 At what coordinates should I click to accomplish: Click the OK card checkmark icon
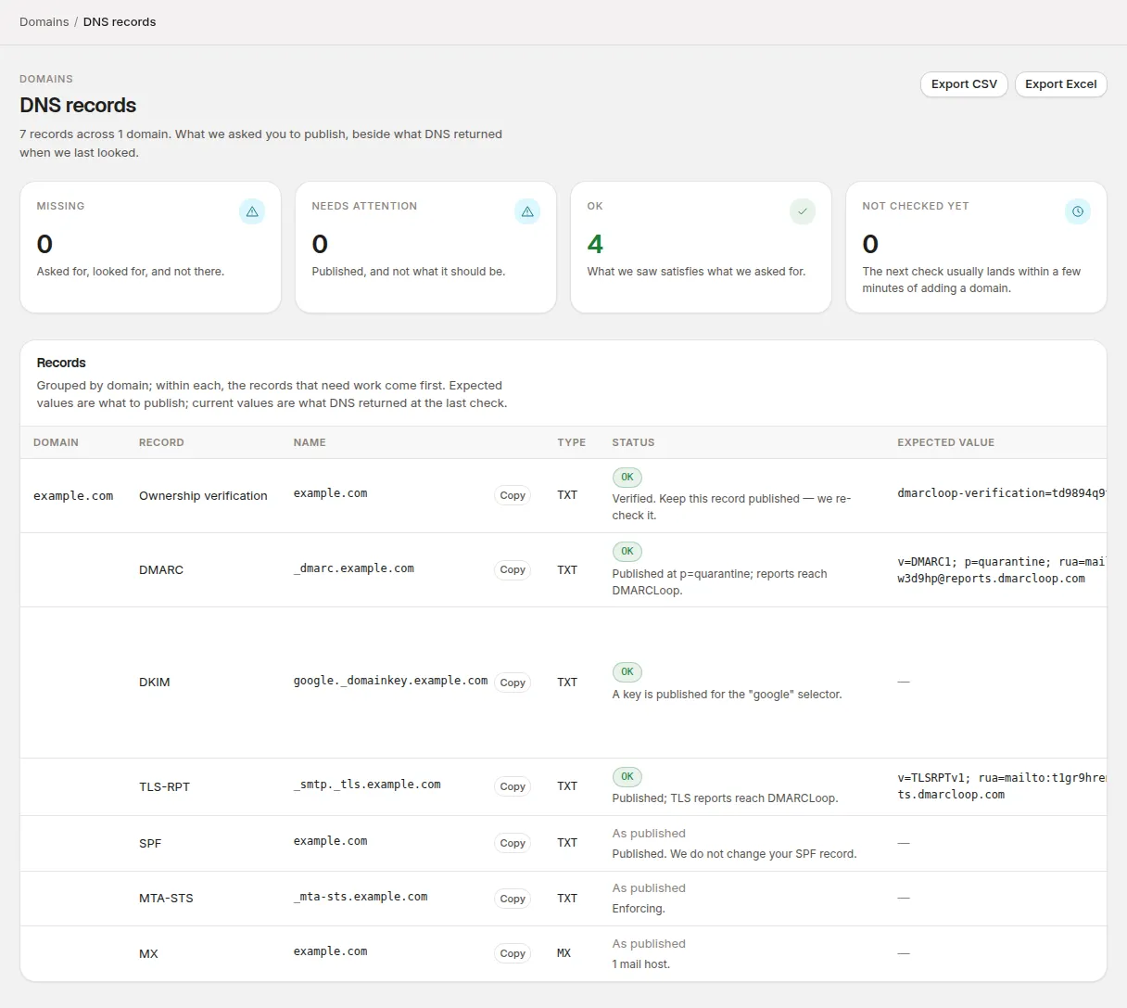(803, 211)
